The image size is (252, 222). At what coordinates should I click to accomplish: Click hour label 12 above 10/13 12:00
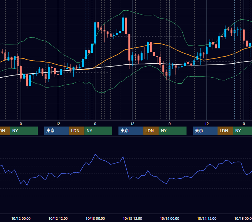132,124
